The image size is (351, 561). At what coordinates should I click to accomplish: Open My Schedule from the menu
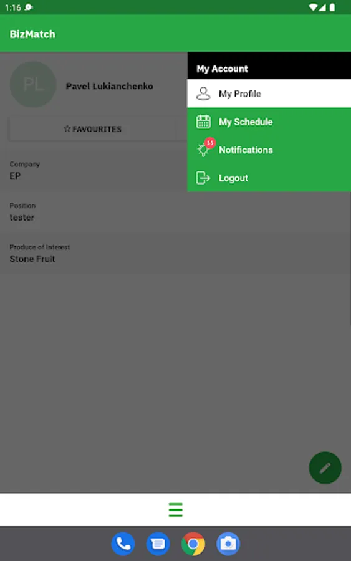(269, 122)
